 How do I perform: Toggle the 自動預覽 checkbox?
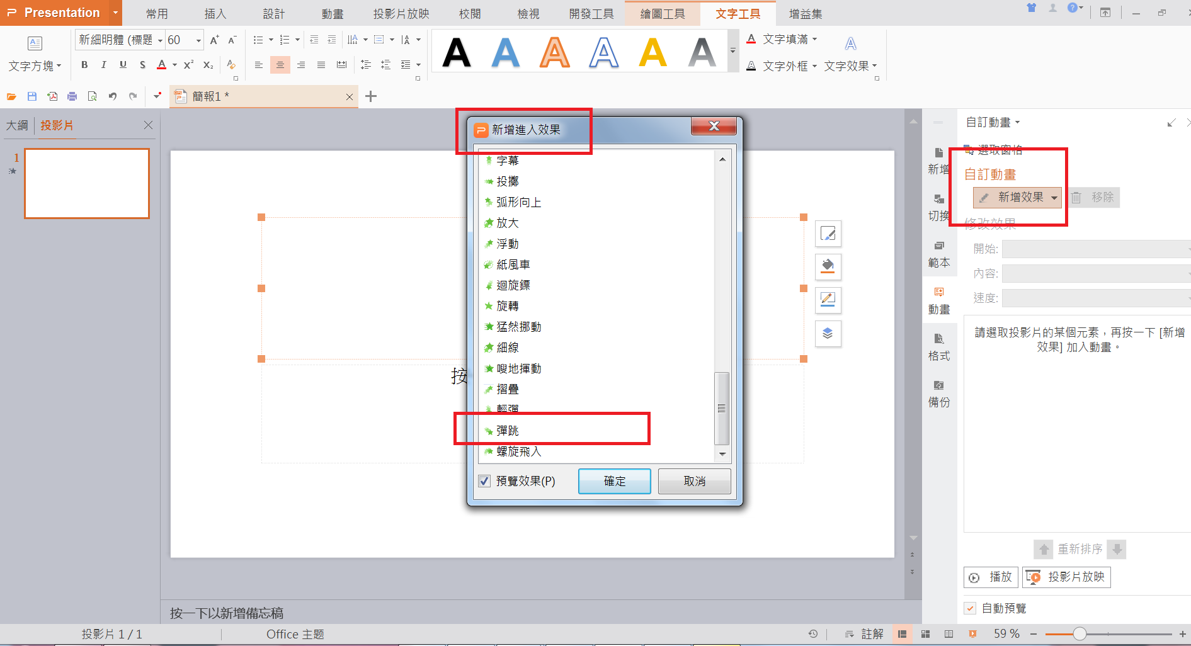point(971,608)
